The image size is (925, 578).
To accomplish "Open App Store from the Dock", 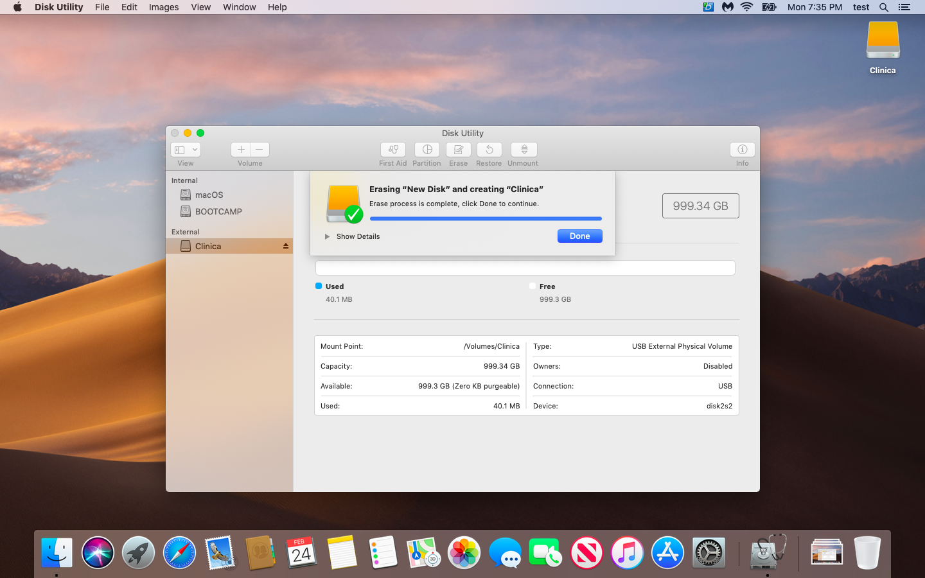I will pos(668,553).
